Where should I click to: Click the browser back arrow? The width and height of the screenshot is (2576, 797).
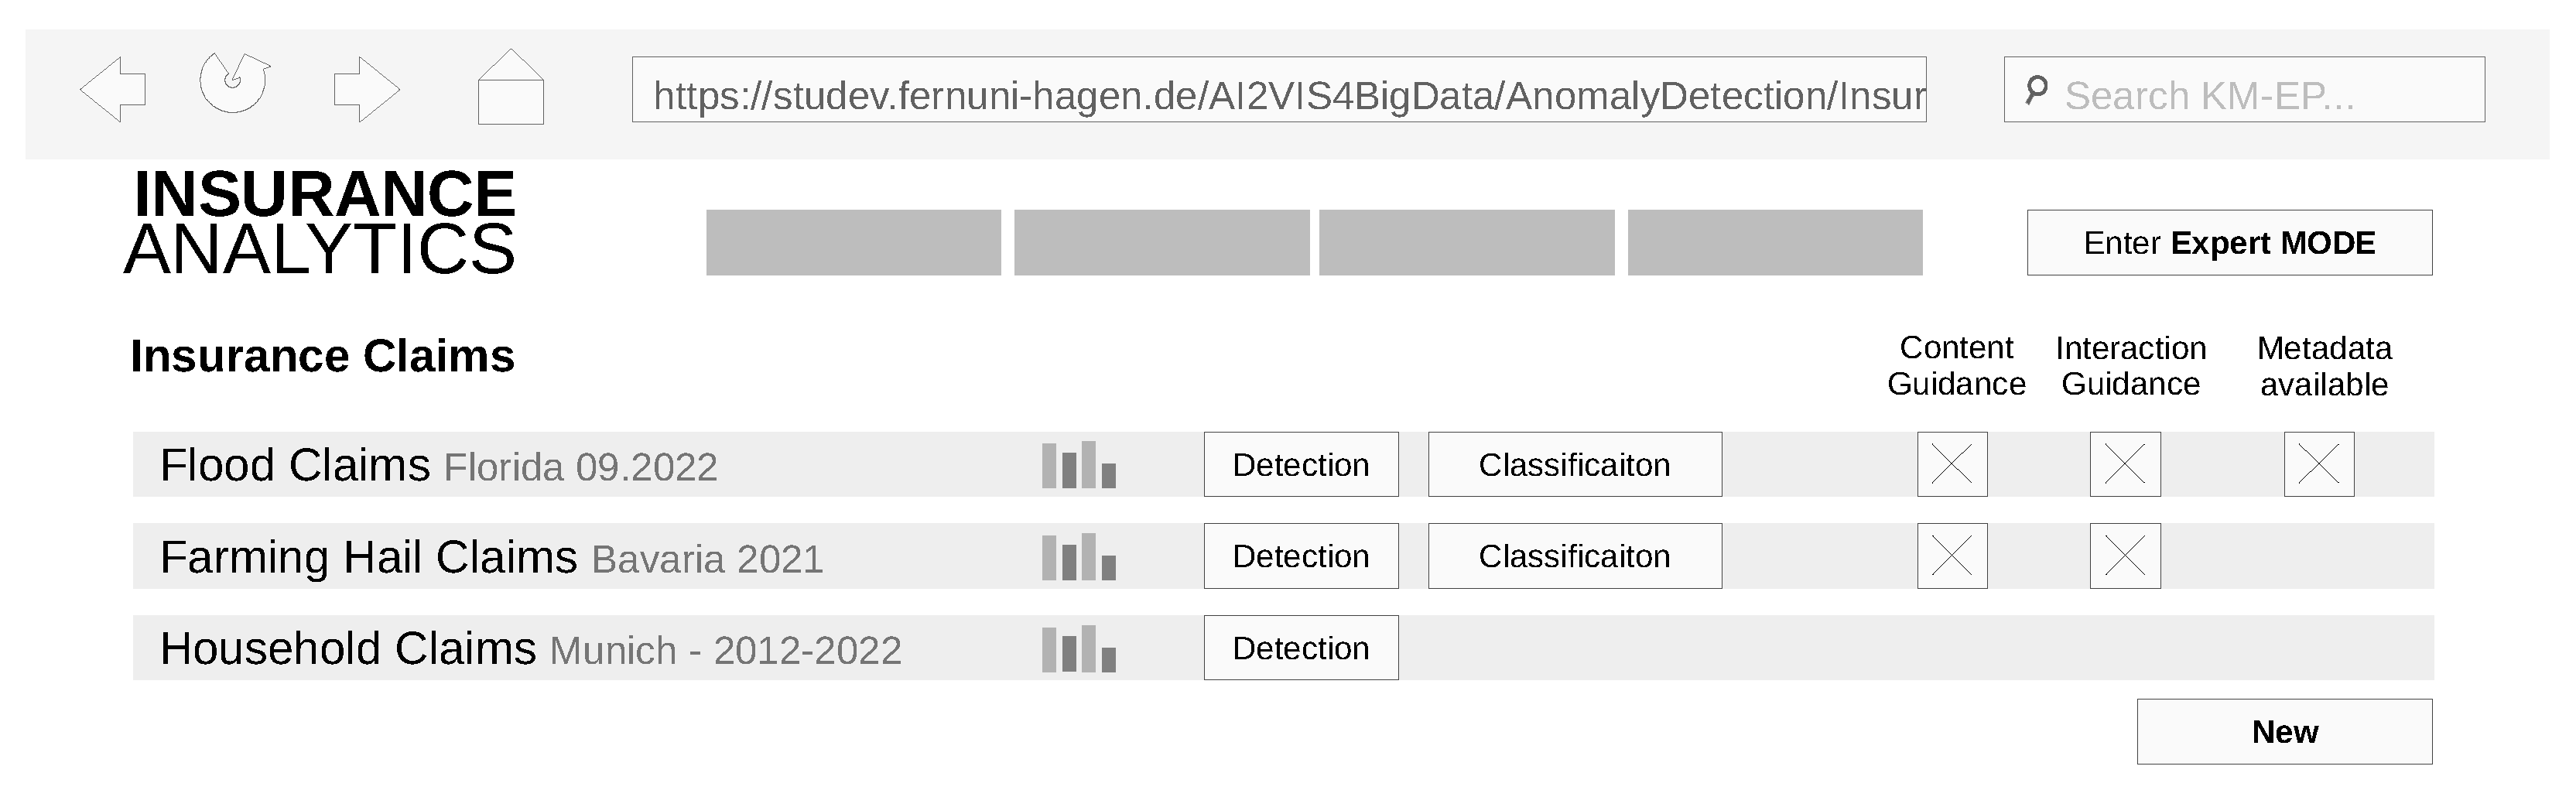point(113,90)
